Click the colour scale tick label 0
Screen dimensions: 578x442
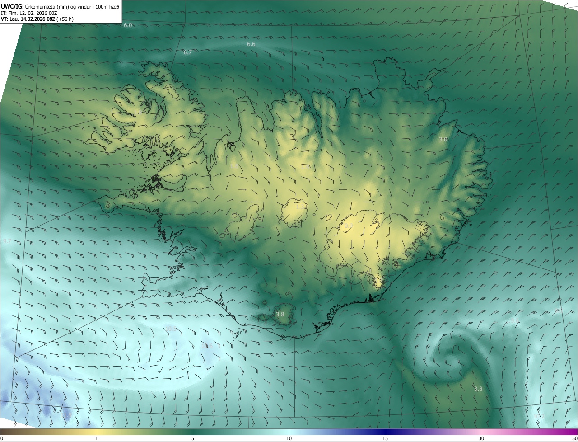2,439
